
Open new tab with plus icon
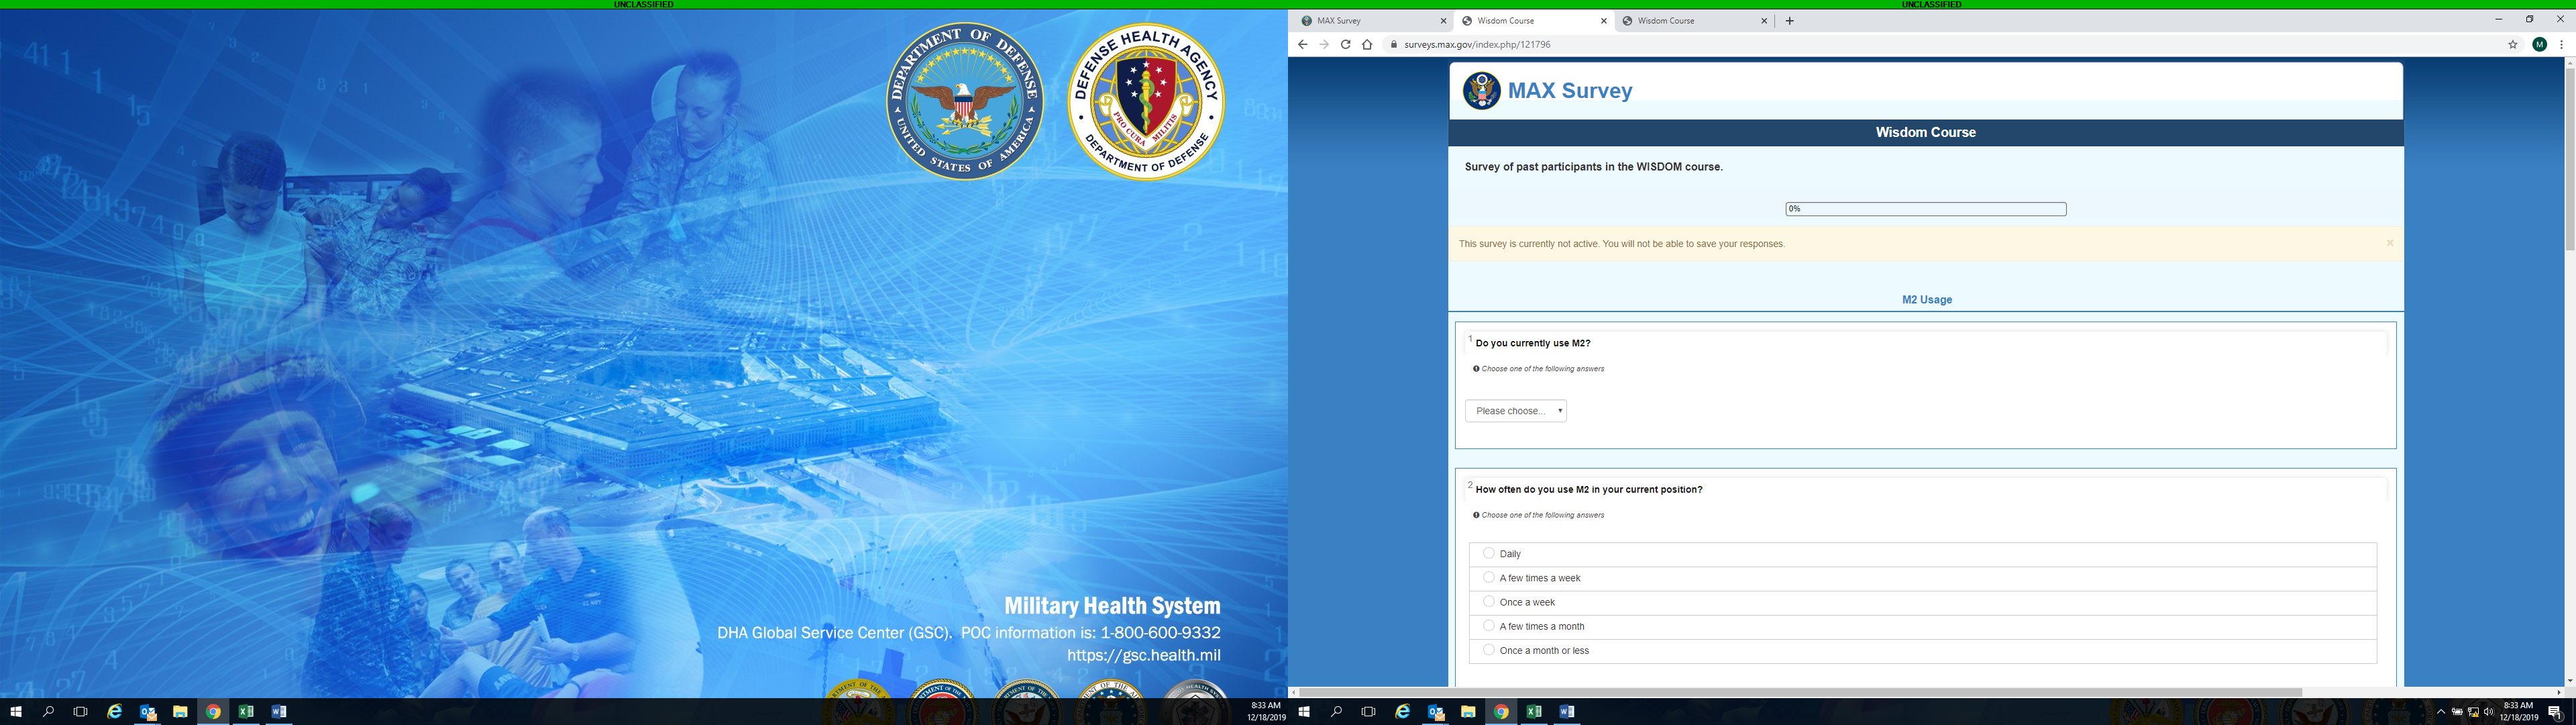1790,21
